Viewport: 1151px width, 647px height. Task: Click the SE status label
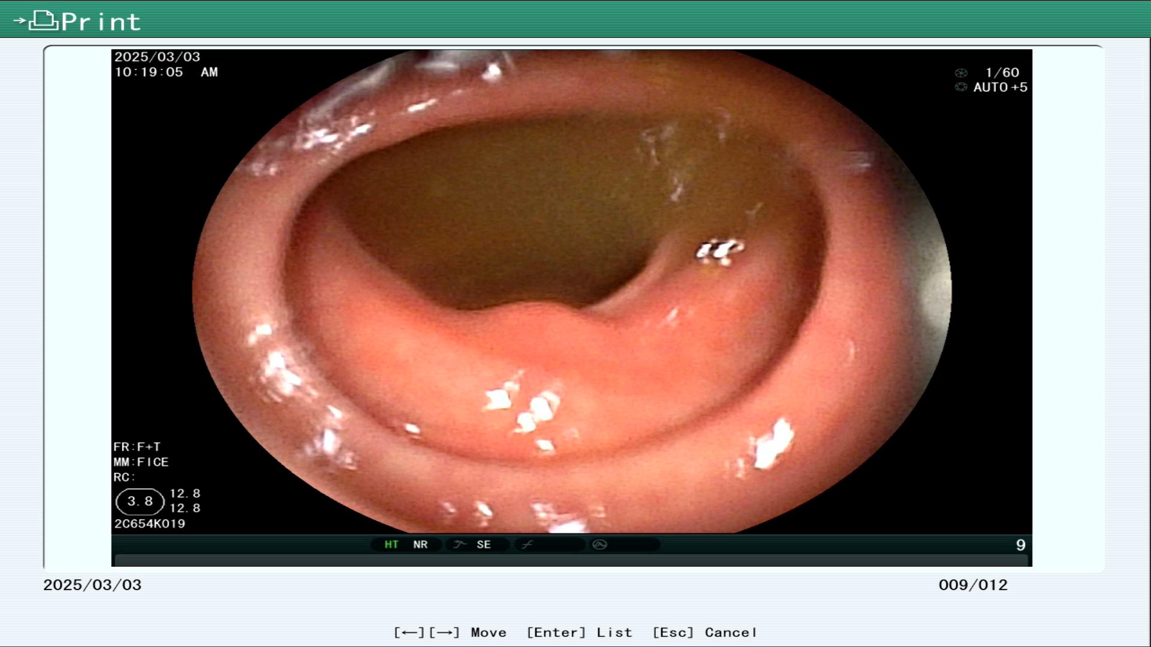click(x=484, y=545)
